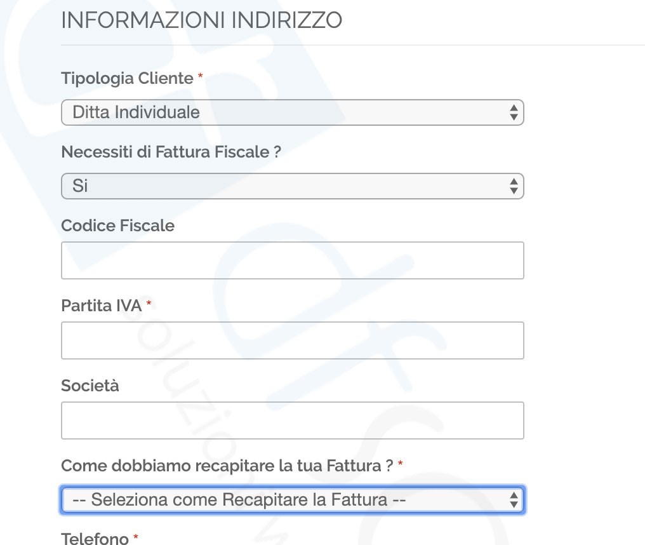
Task: Click the red asterisk next to Partita IVA
Action: [x=149, y=304]
